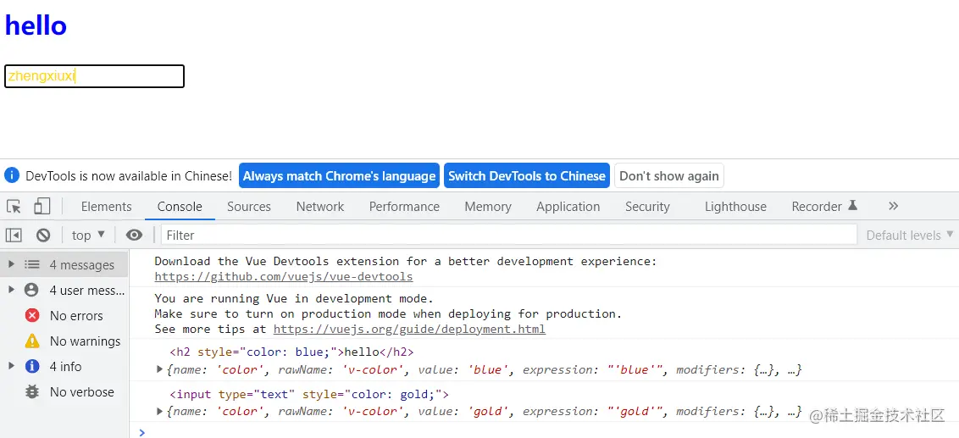Screen dimensions: 959x438
Task: Click the console Filter input field
Action: click(508, 236)
